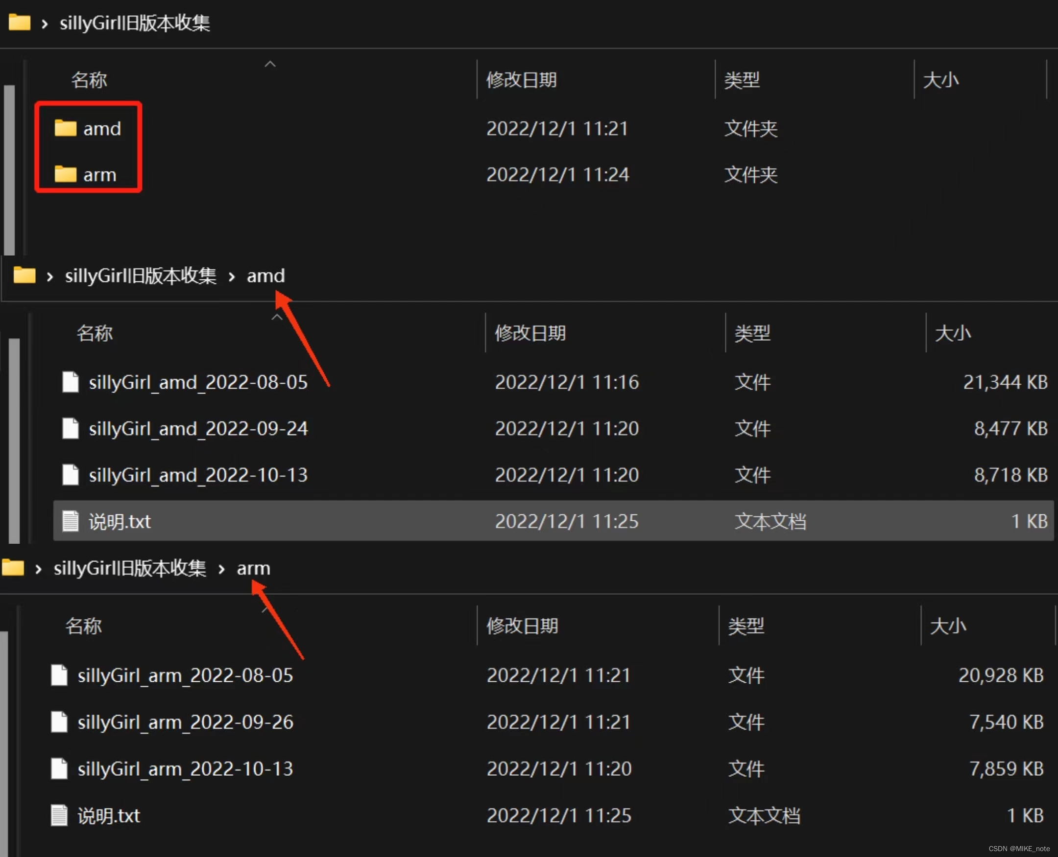This screenshot has width=1058, height=857.
Task: Select the sillyGirl_arm_2022-08-05 file
Action: click(x=185, y=675)
